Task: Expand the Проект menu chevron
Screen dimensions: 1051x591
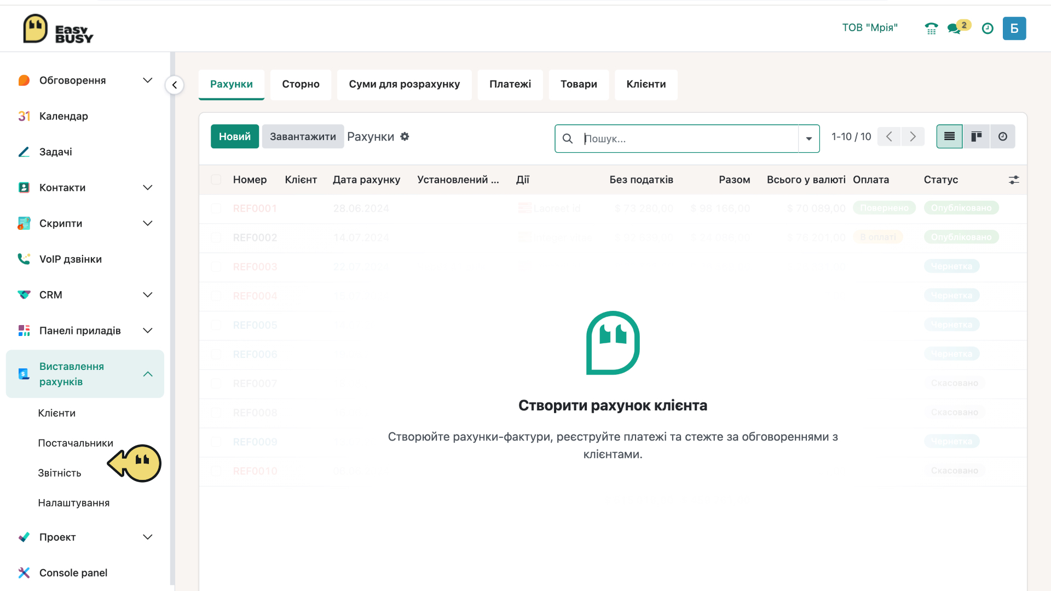Action: (147, 537)
